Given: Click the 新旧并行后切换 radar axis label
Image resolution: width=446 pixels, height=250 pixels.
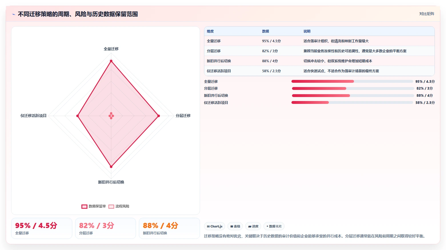Looking at the screenshot, I should (x=111, y=182).
